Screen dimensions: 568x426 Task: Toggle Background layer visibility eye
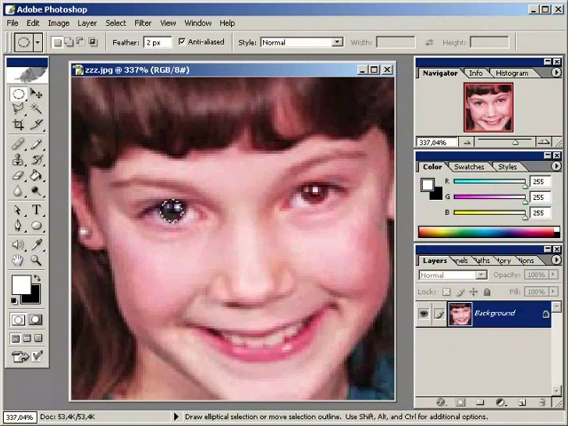(424, 313)
